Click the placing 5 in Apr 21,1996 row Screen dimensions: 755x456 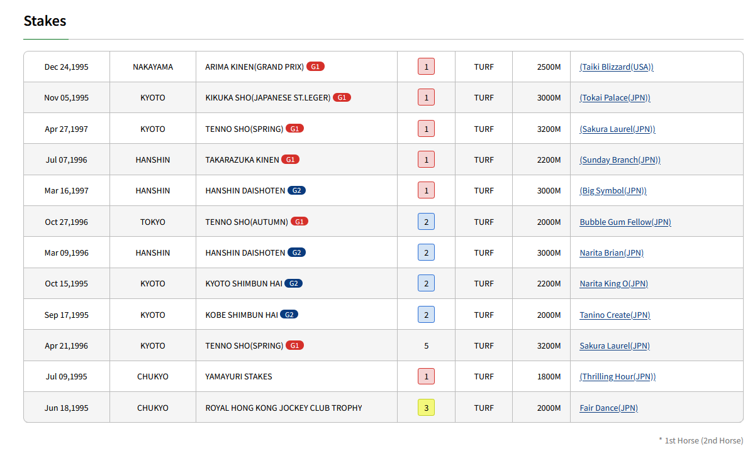pos(426,345)
